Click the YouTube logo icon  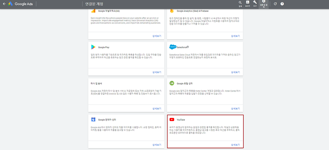pyautogui.click(x=172, y=120)
